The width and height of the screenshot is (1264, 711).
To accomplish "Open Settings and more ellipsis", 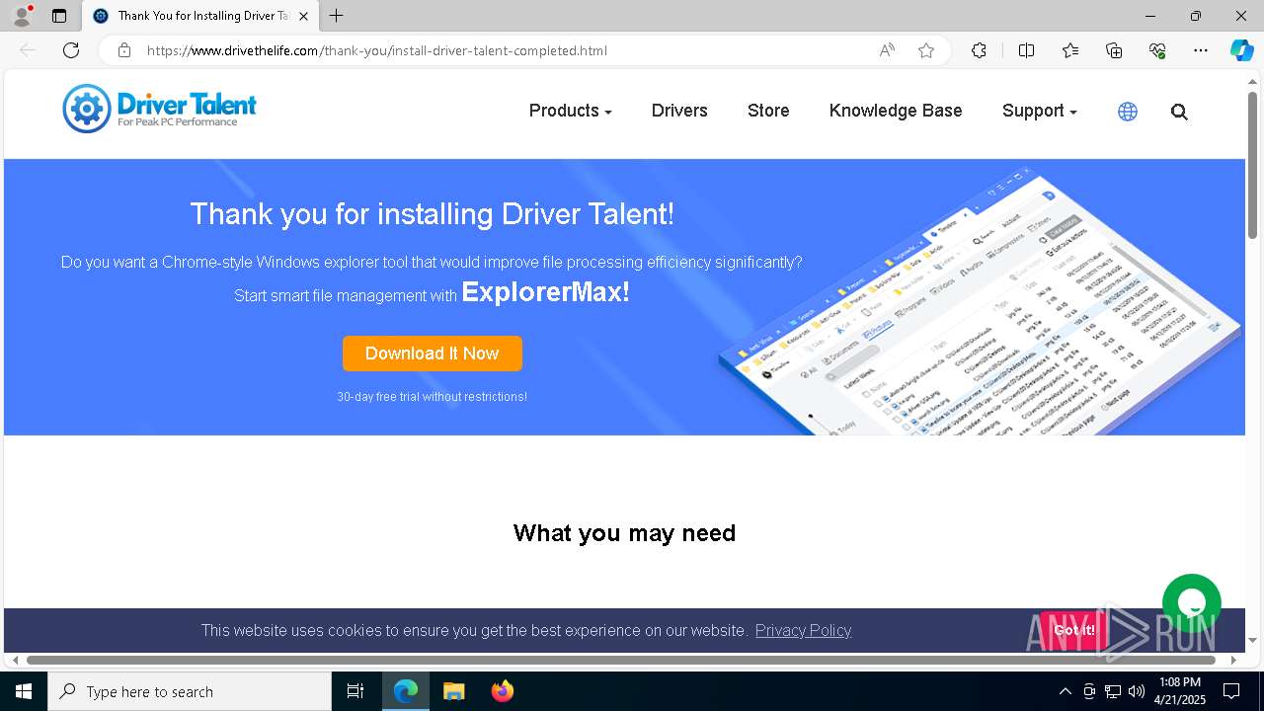I will coord(1201,50).
